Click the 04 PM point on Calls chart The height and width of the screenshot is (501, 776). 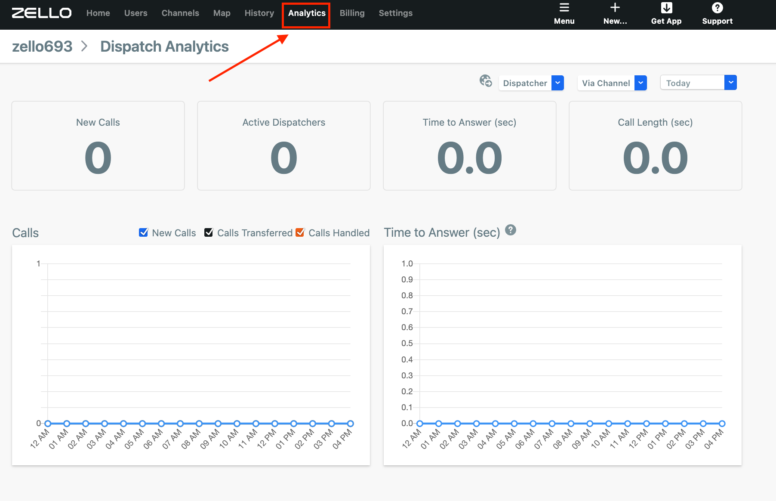pos(351,424)
